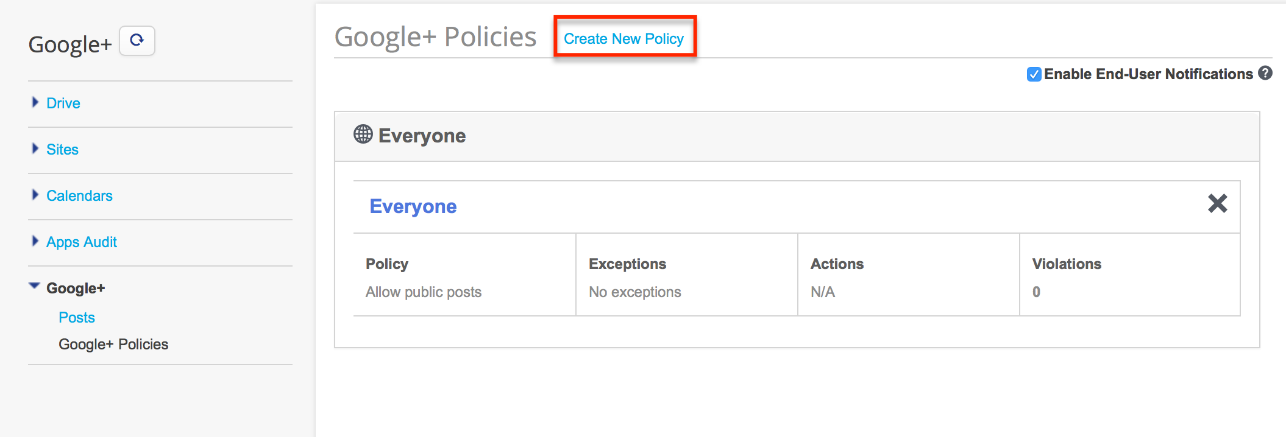Image resolution: width=1286 pixels, height=437 pixels.
Task: Click the 'Enable End-User Notifications' label text
Action: [1148, 74]
